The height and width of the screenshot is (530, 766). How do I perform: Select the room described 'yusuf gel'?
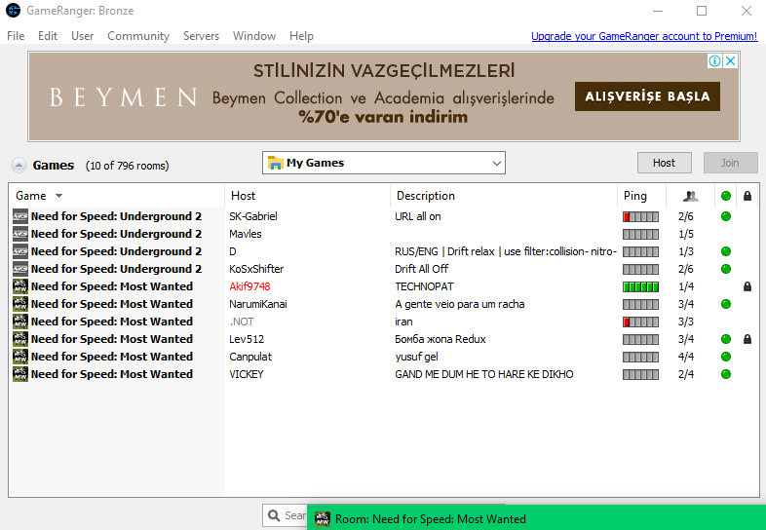tap(416, 358)
